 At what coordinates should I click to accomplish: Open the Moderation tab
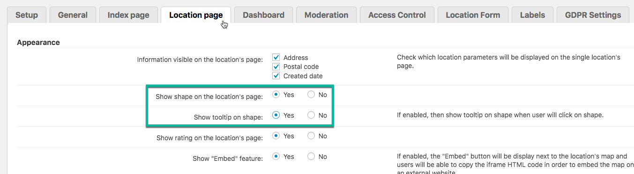click(326, 15)
